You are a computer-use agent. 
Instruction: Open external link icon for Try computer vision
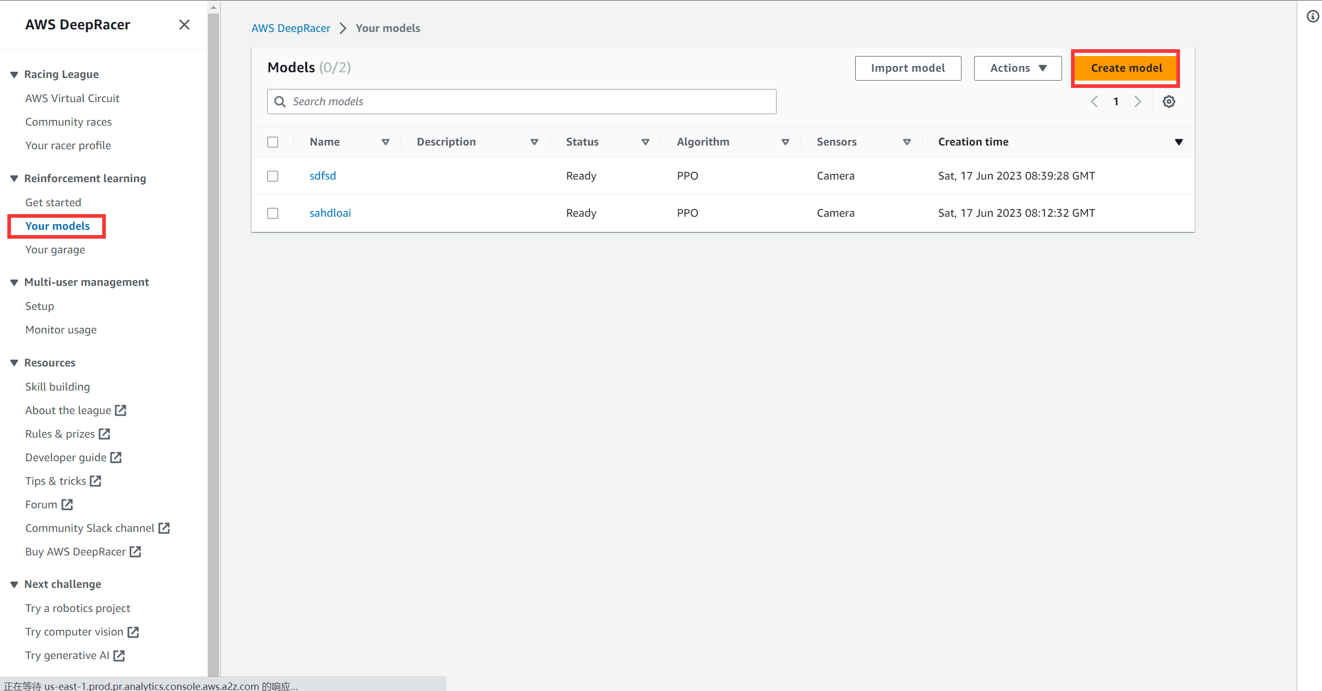pyautogui.click(x=133, y=632)
